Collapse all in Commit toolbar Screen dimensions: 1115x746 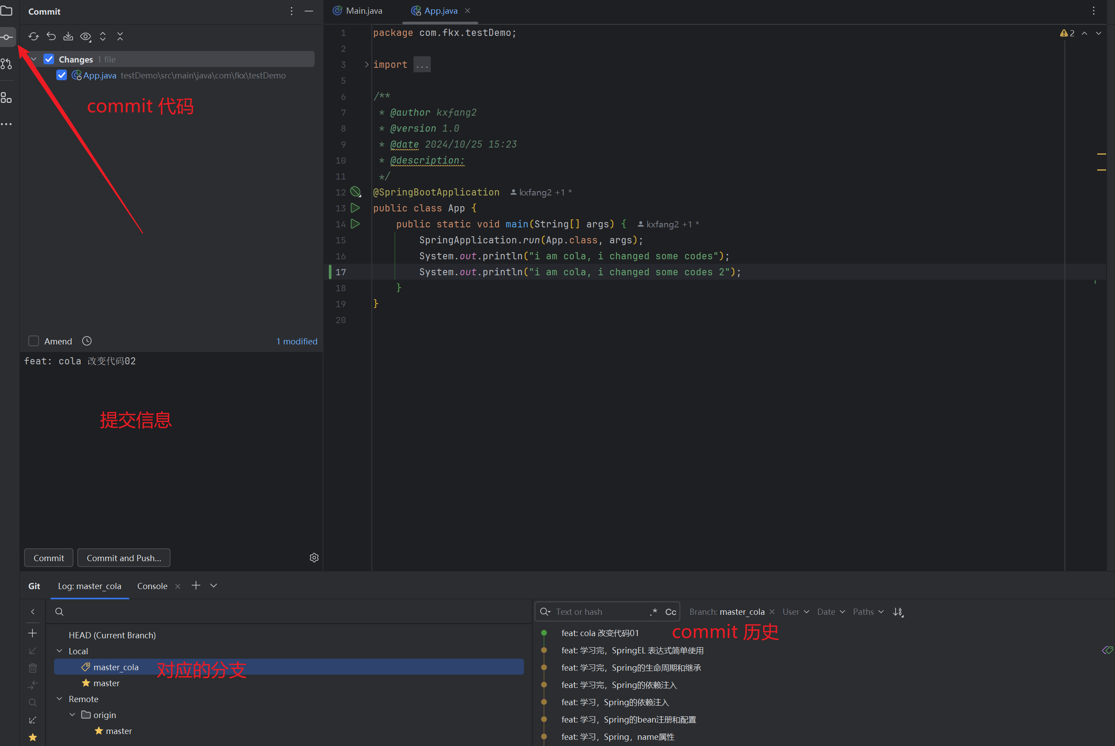(120, 36)
